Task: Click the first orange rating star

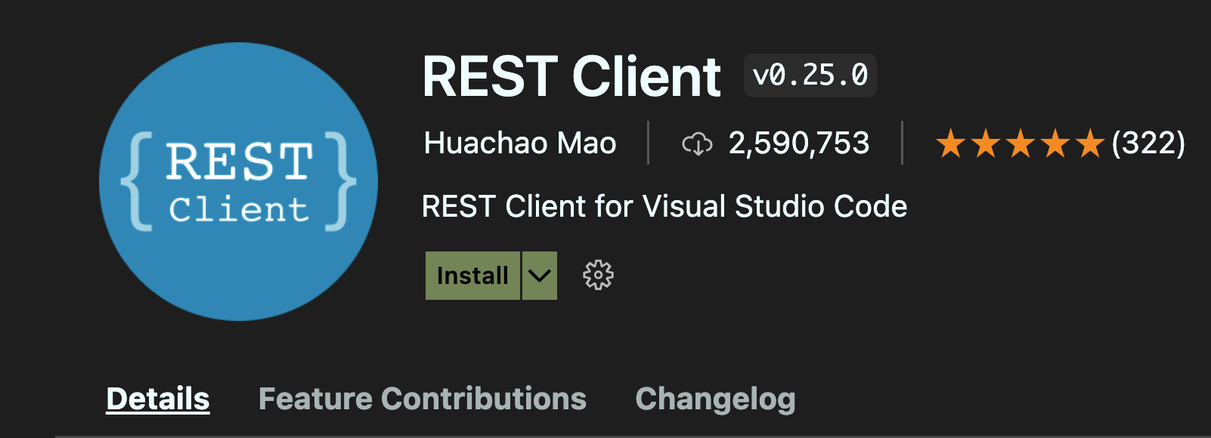Action: pos(950,143)
